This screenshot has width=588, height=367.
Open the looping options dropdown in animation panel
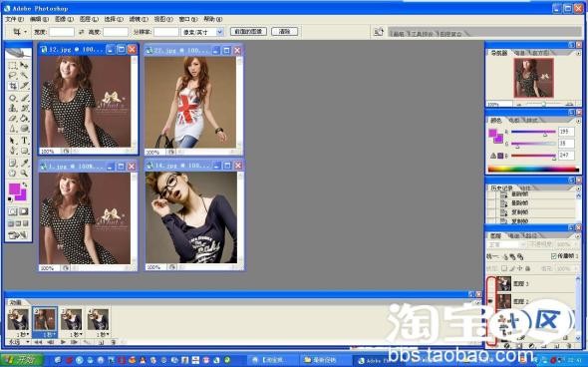click(19, 342)
